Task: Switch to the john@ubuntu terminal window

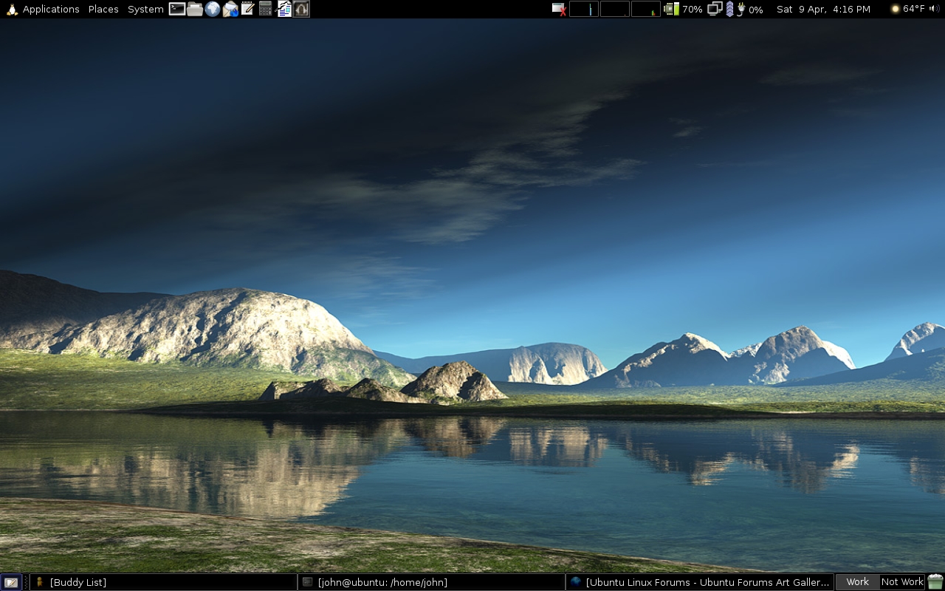Action: pos(431,582)
